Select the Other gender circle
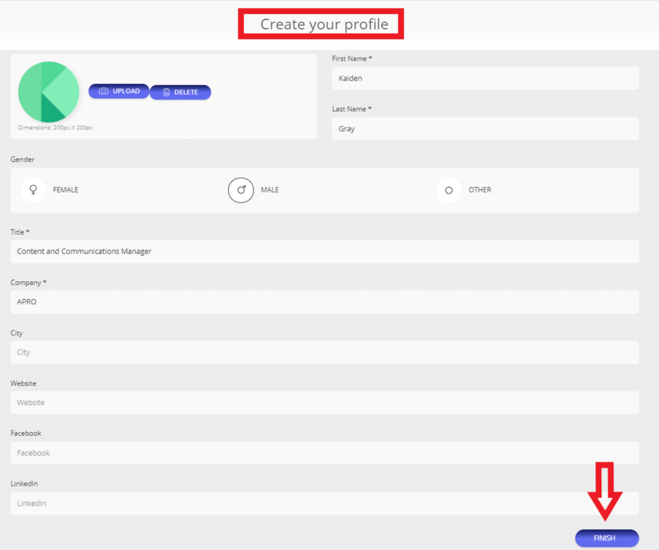Screen dimensions: 659x550 click(449, 190)
